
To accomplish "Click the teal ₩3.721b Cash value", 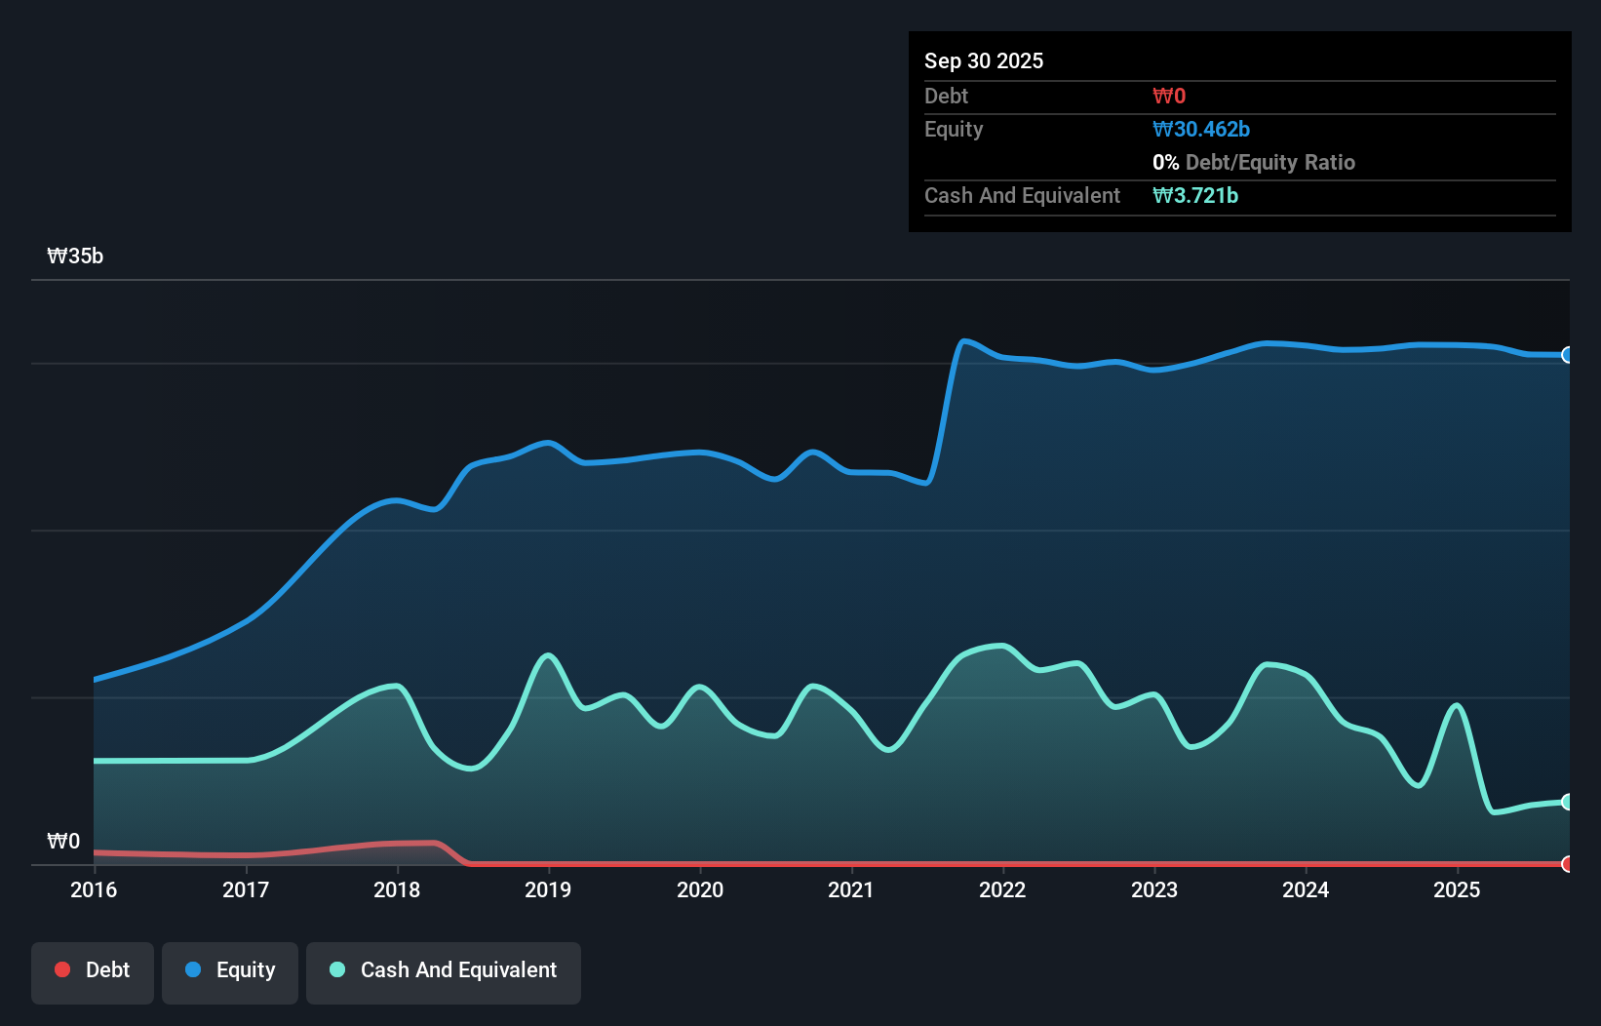I will click(1196, 195).
